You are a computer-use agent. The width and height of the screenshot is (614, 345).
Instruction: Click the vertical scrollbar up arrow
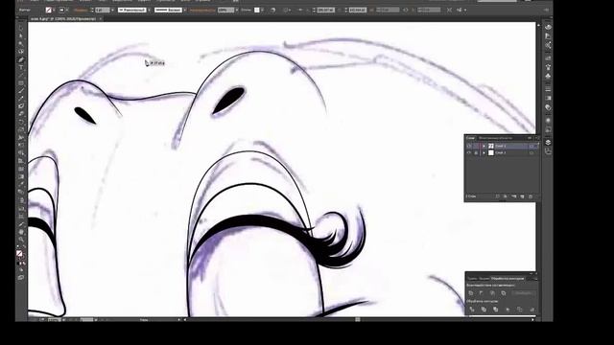pos(538,25)
